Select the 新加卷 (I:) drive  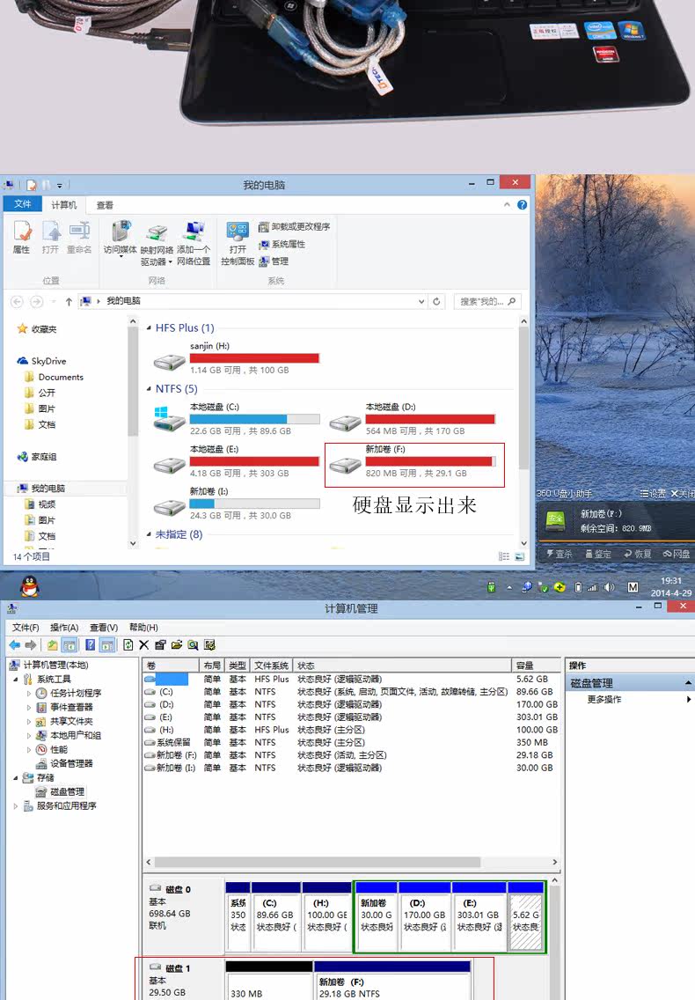click(236, 504)
